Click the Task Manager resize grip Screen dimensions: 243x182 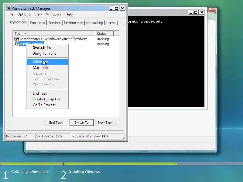point(124,137)
